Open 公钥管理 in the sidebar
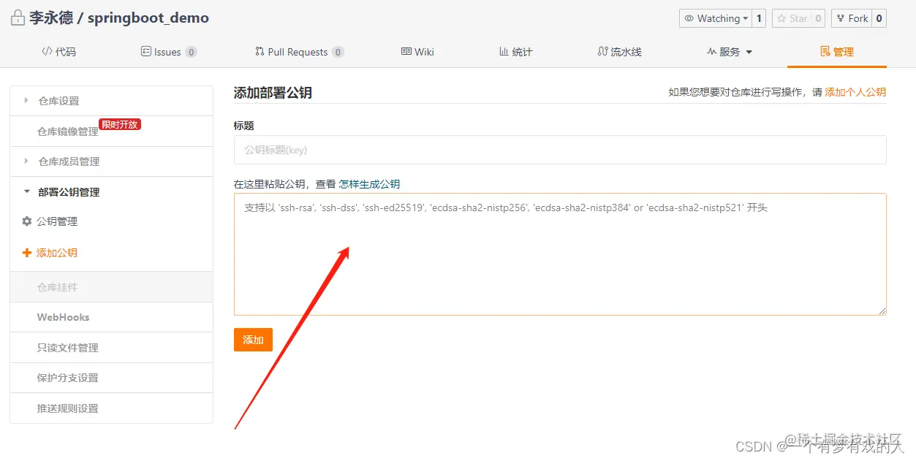This screenshot has width=916, height=461. [x=57, y=221]
